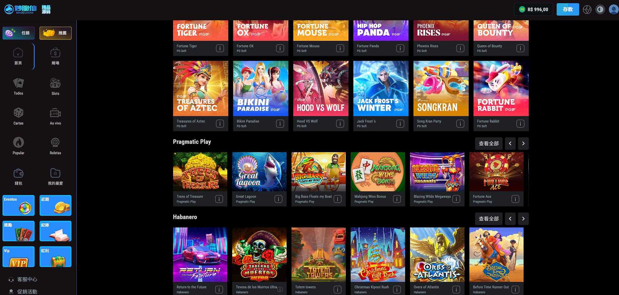Change language via the globe icon
The height and width of the screenshot is (295, 619).
click(587, 9)
